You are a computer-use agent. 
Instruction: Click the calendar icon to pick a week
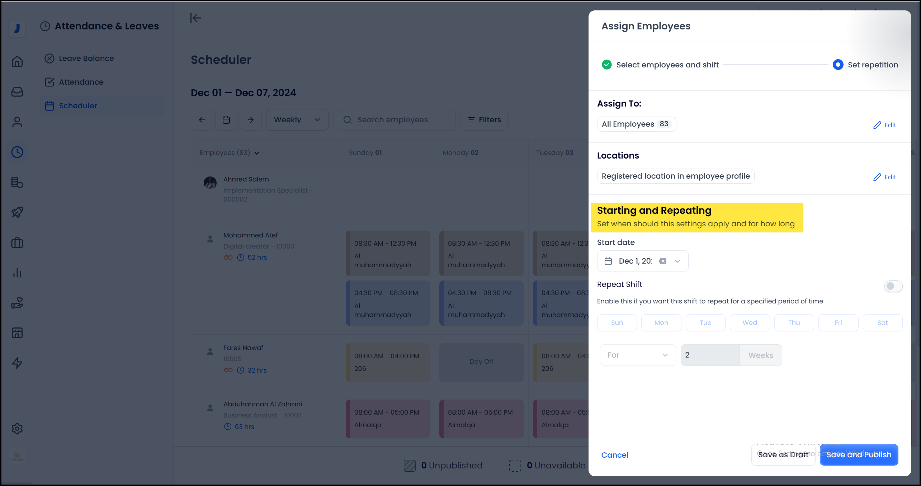point(226,119)
